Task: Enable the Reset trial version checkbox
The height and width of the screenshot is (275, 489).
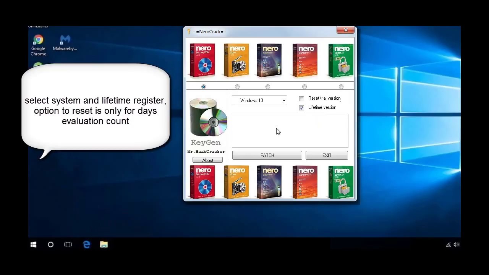Action: click(x=302, y=99)
